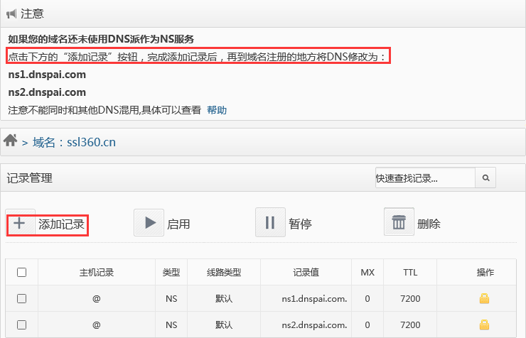Open the 域名：ssl360.cn breadcrumb link
526x338 pixels.
click(x=74, y=142)
